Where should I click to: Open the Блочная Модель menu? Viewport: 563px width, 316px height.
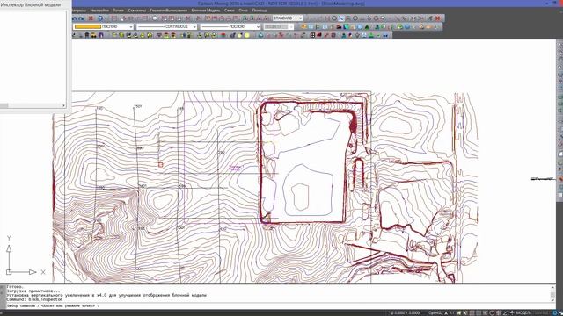(x=206, y=11)
